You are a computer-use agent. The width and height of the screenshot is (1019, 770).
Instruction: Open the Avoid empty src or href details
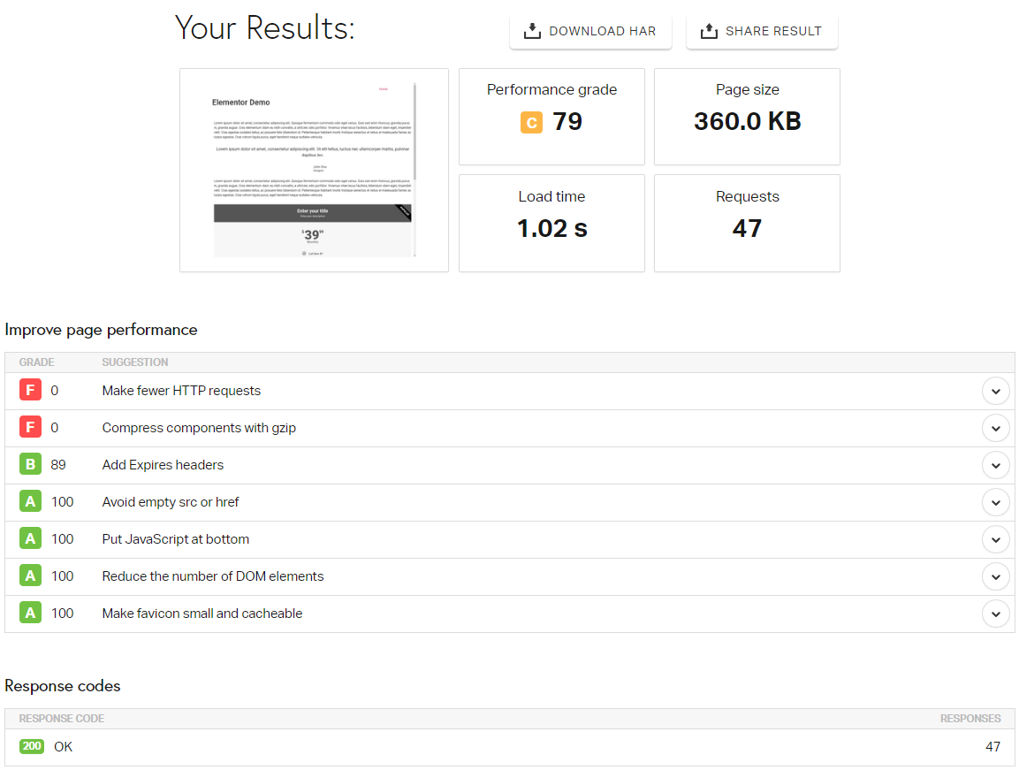pos(995,501)
